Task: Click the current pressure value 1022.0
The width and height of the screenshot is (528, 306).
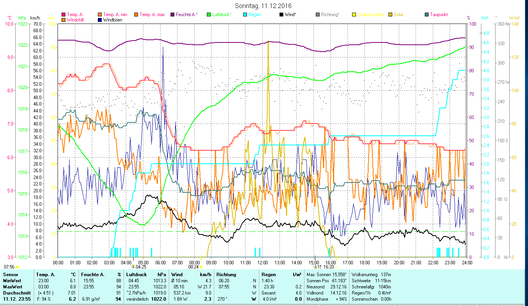Action: pyautogui.click(x=159, y=299)
